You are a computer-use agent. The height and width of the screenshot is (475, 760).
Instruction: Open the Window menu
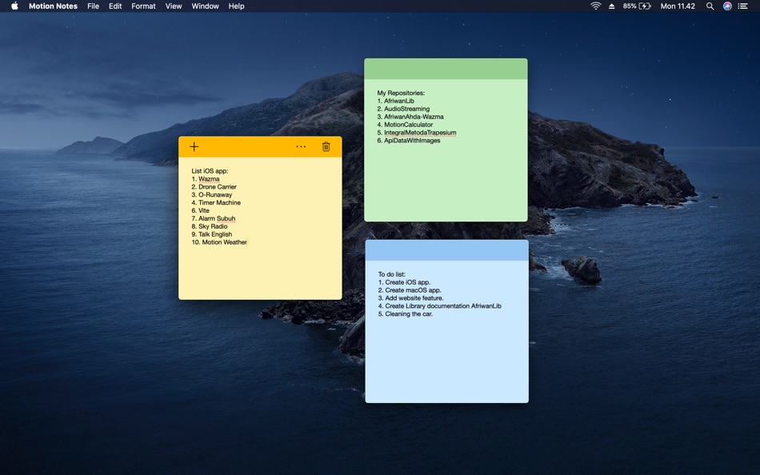tap(205, 6)
